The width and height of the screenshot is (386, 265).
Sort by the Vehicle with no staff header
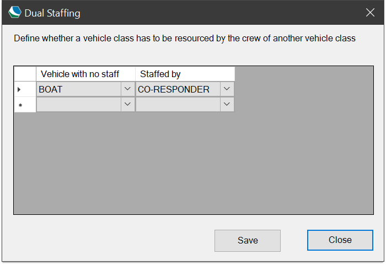pyautogui.click(x=85, y=74)
